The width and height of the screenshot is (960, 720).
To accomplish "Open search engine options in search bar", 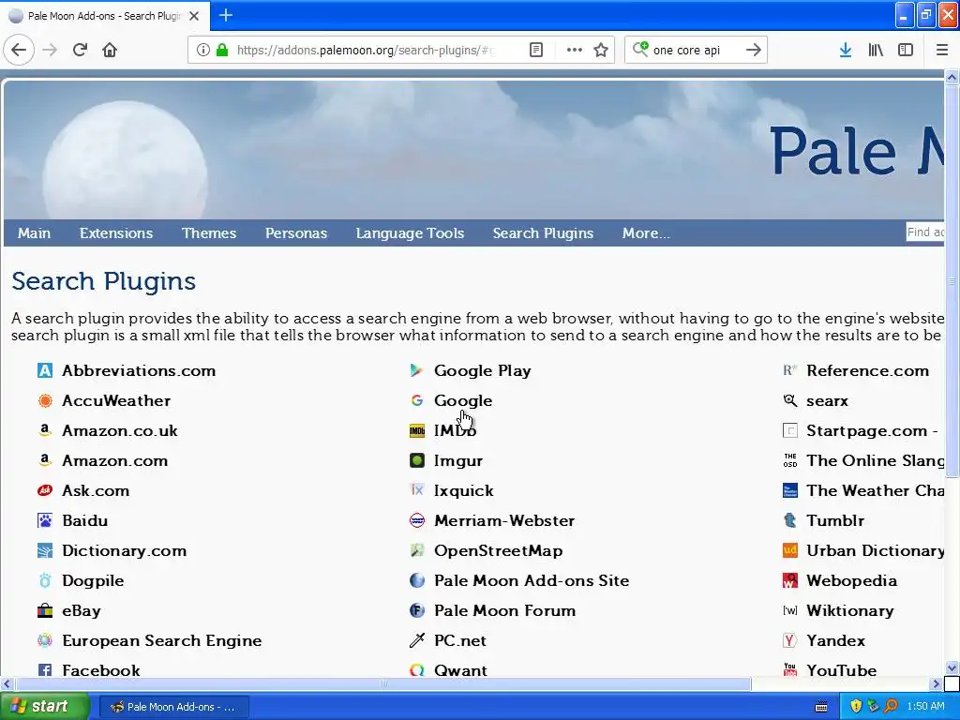I will (x=640, y=49).
